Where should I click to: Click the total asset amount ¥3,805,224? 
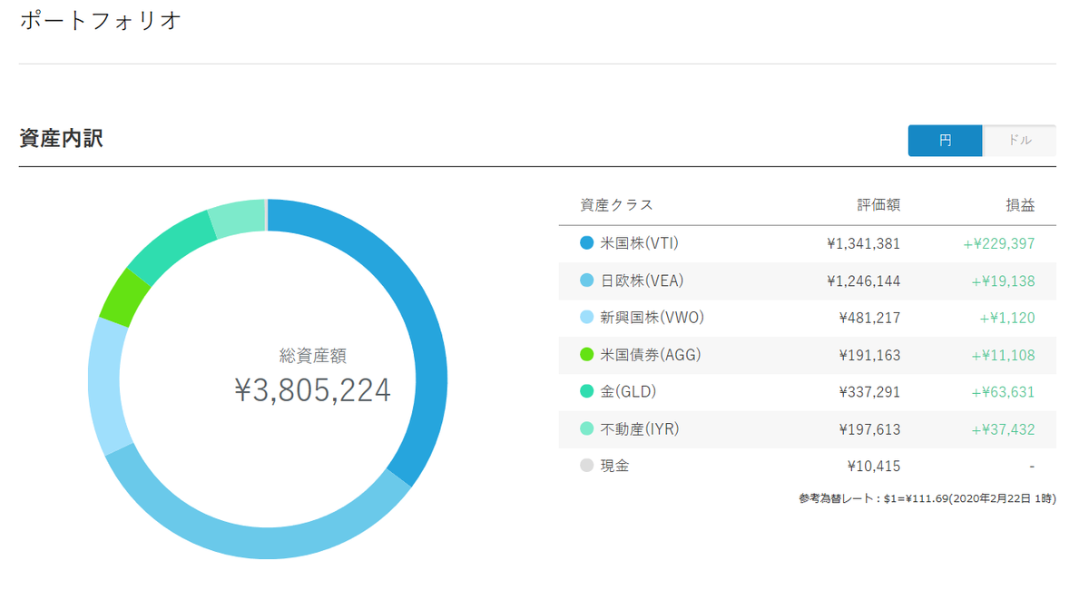coord(313,390)
